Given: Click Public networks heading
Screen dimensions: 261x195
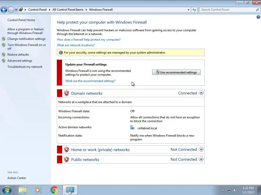Looking at the screenshot, I should click(85, 160).
